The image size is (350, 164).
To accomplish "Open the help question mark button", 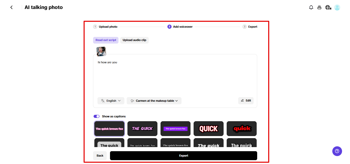I will [x=337, y=151].
